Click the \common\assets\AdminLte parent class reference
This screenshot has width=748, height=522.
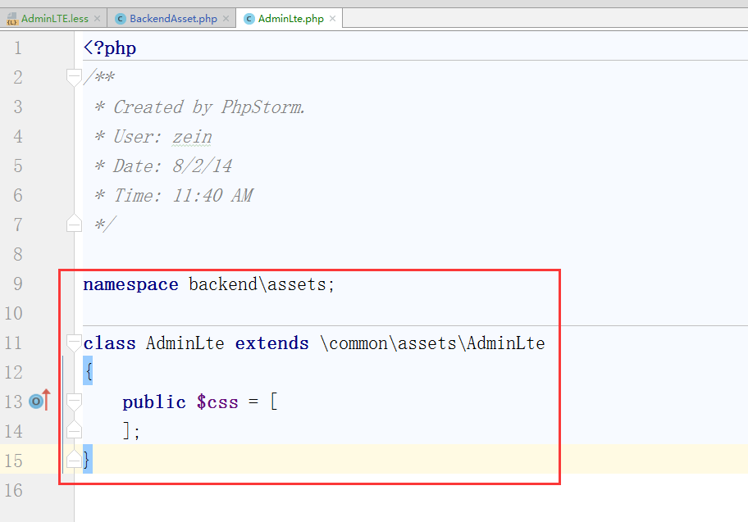click(x=432, y=343)
